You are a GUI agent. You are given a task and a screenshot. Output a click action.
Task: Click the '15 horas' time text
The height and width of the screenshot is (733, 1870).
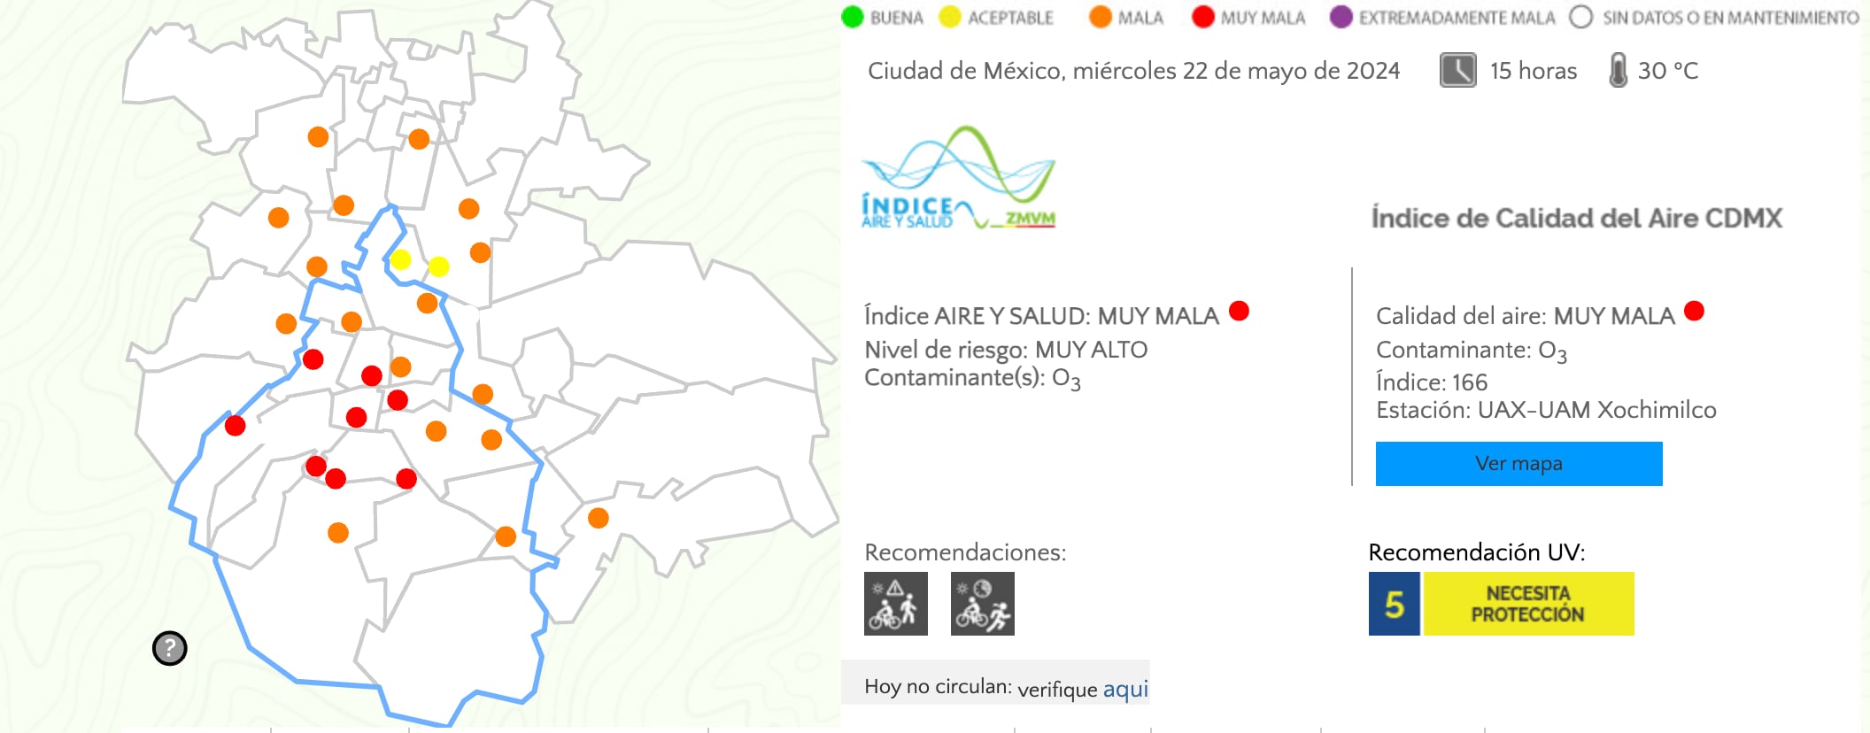(x=1534, y=71)
